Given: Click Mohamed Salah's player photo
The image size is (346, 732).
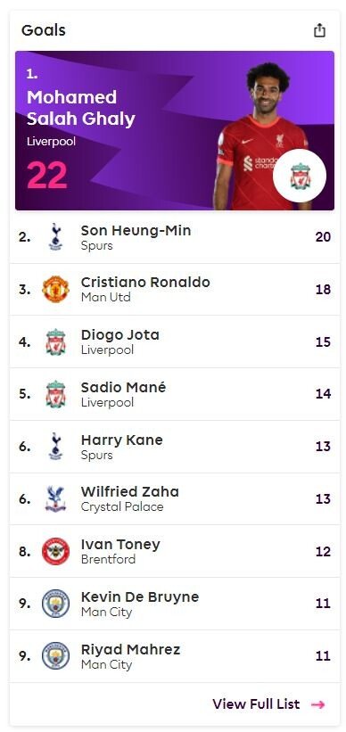Looking at the screenshot, I should [x=261, y=136].
